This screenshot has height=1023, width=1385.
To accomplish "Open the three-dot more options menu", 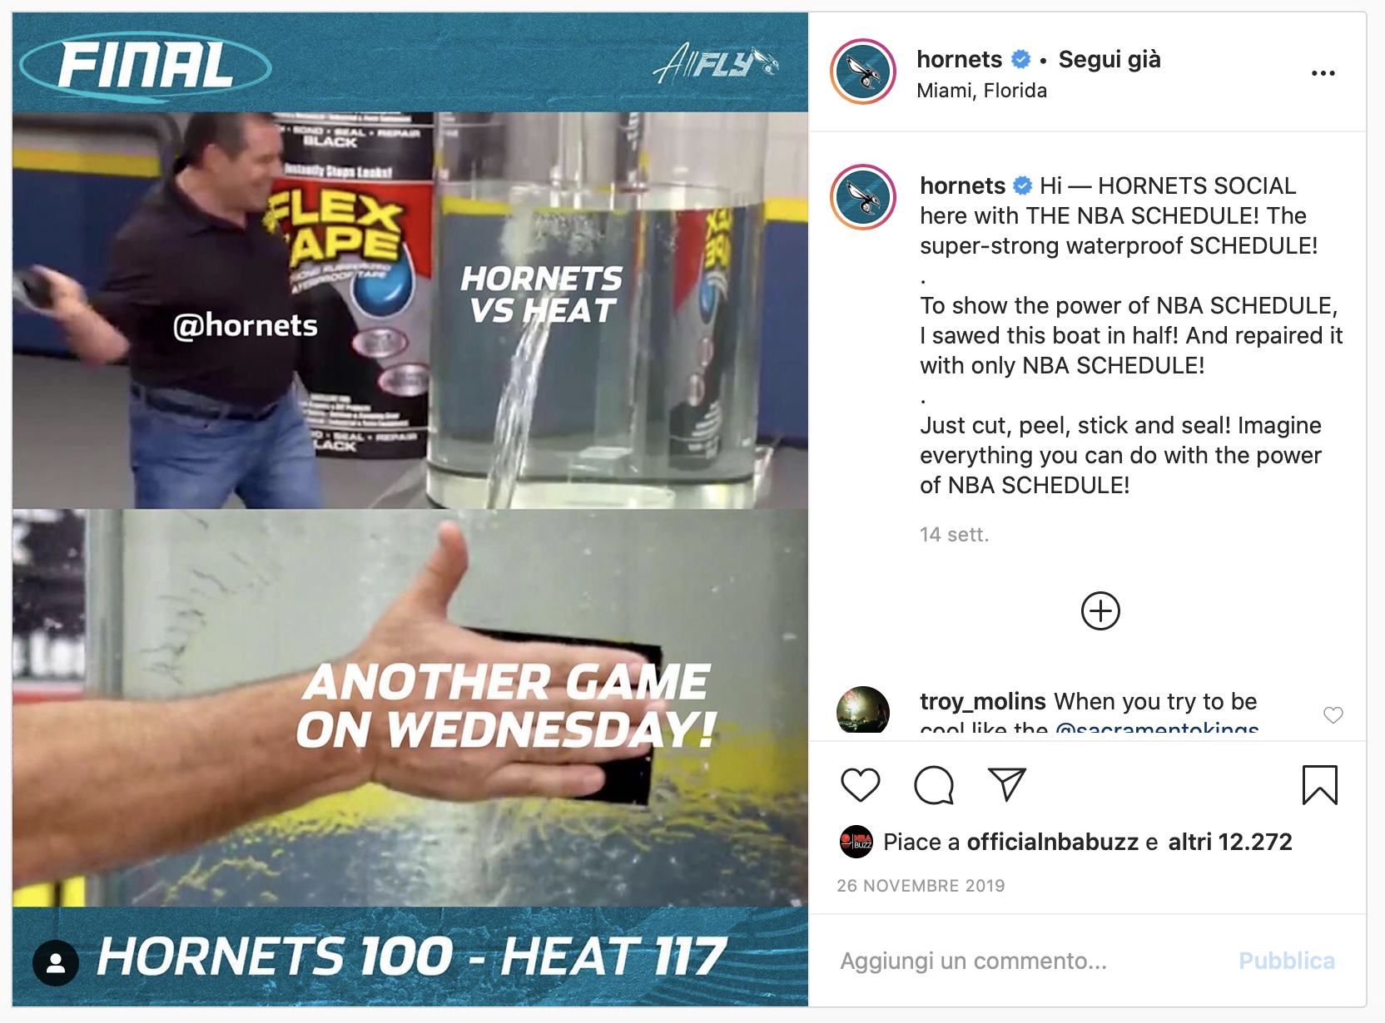I will coord(1323,73).
